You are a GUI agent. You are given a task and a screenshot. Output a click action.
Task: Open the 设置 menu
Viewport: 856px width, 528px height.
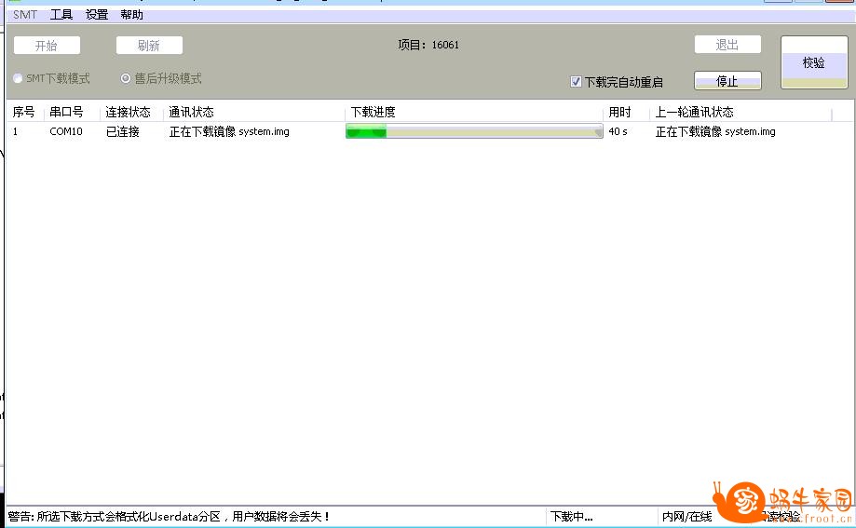pyautogui.click(x=97, y=15)
